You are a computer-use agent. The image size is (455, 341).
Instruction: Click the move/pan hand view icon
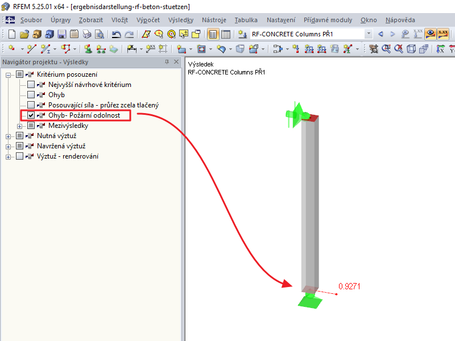click(x=374, y=49)
